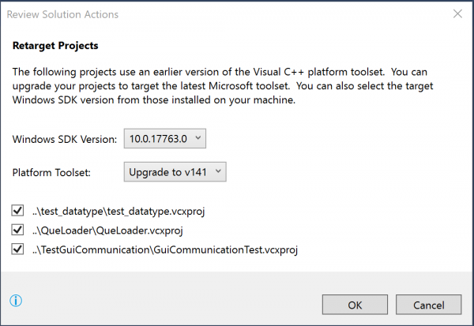Select the ..\QueLoader\QueLoader.vcxproj project path text
The height and width of the screenshot is (326, 474).
coord(107,230)
